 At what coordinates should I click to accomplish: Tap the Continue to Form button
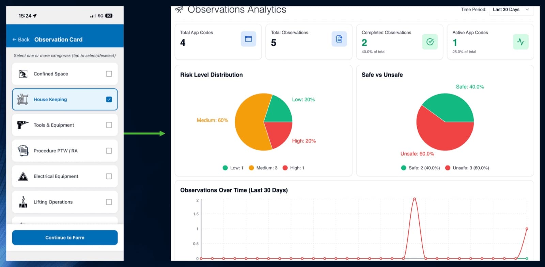[x=65, y=237]
